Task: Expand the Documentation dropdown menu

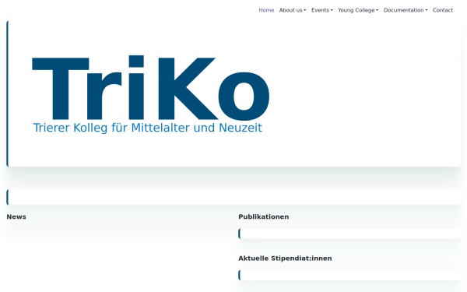Action: click(x=406, y=10)
